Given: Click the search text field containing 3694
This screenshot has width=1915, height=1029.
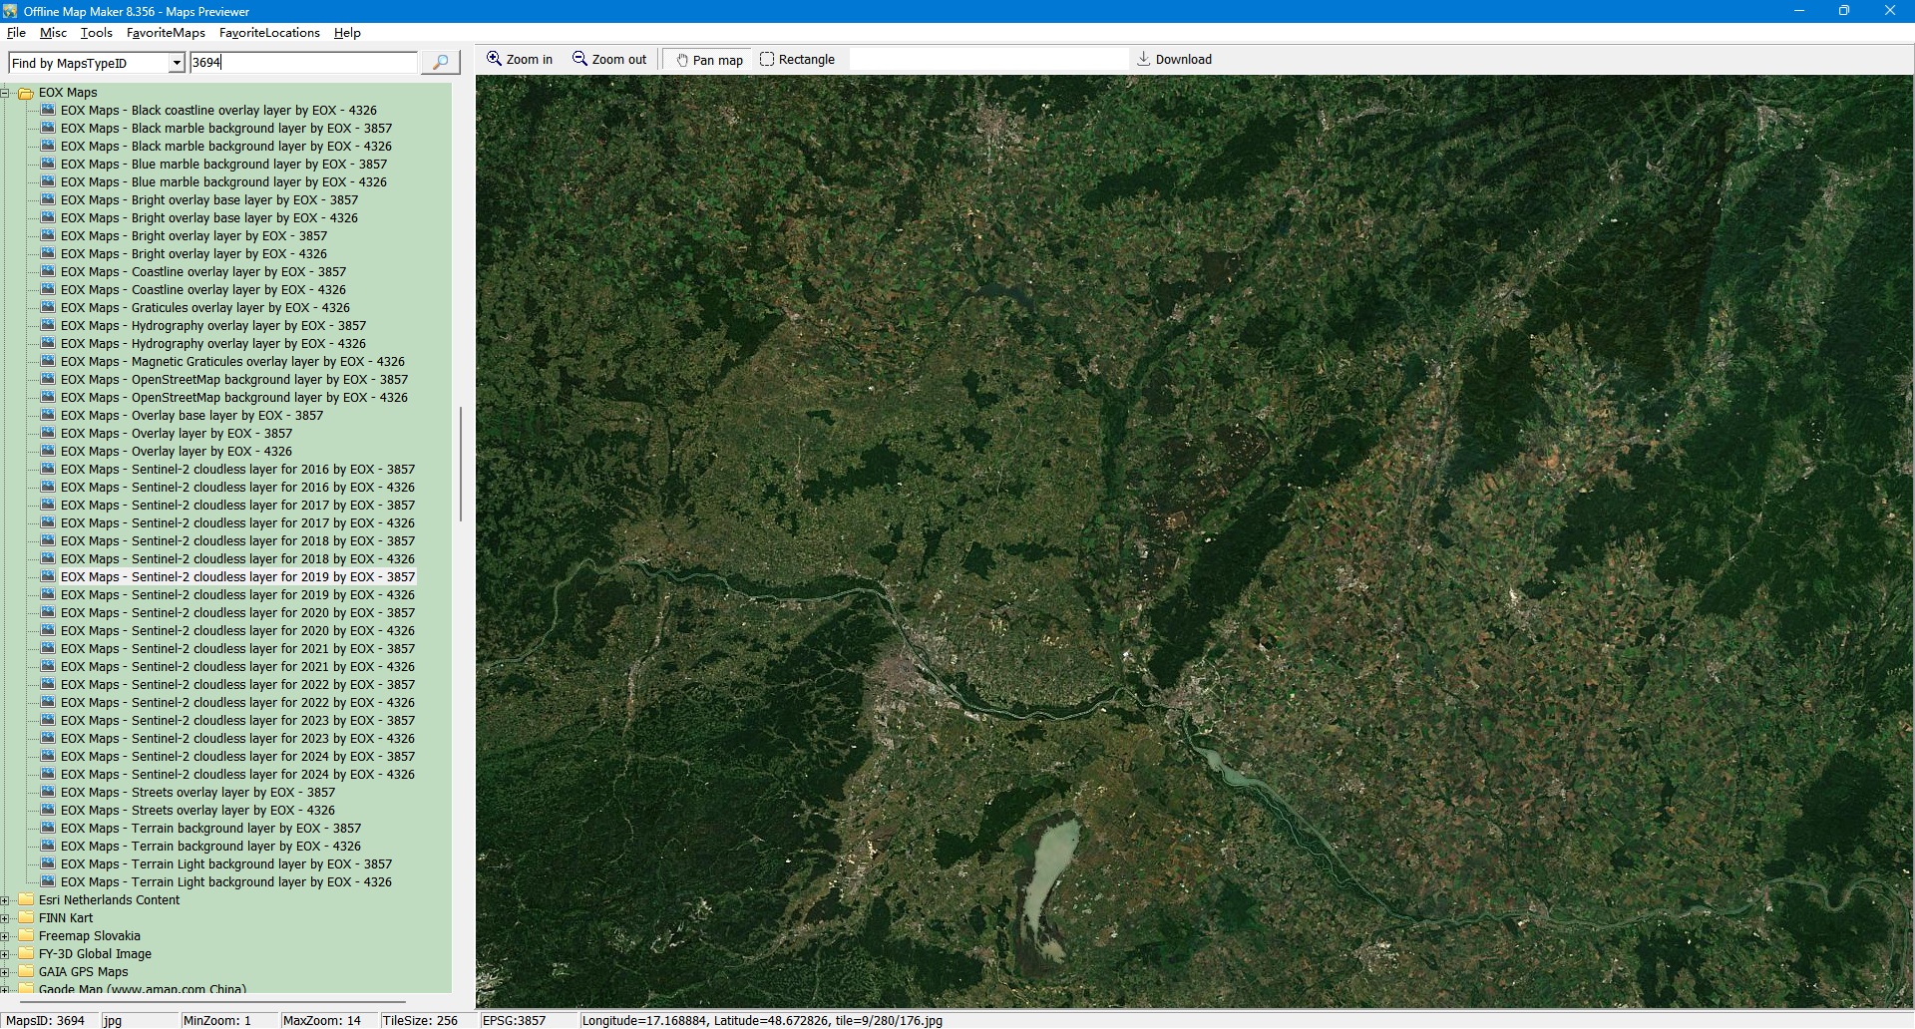Looking at the screenshot, I should [303, 62].
